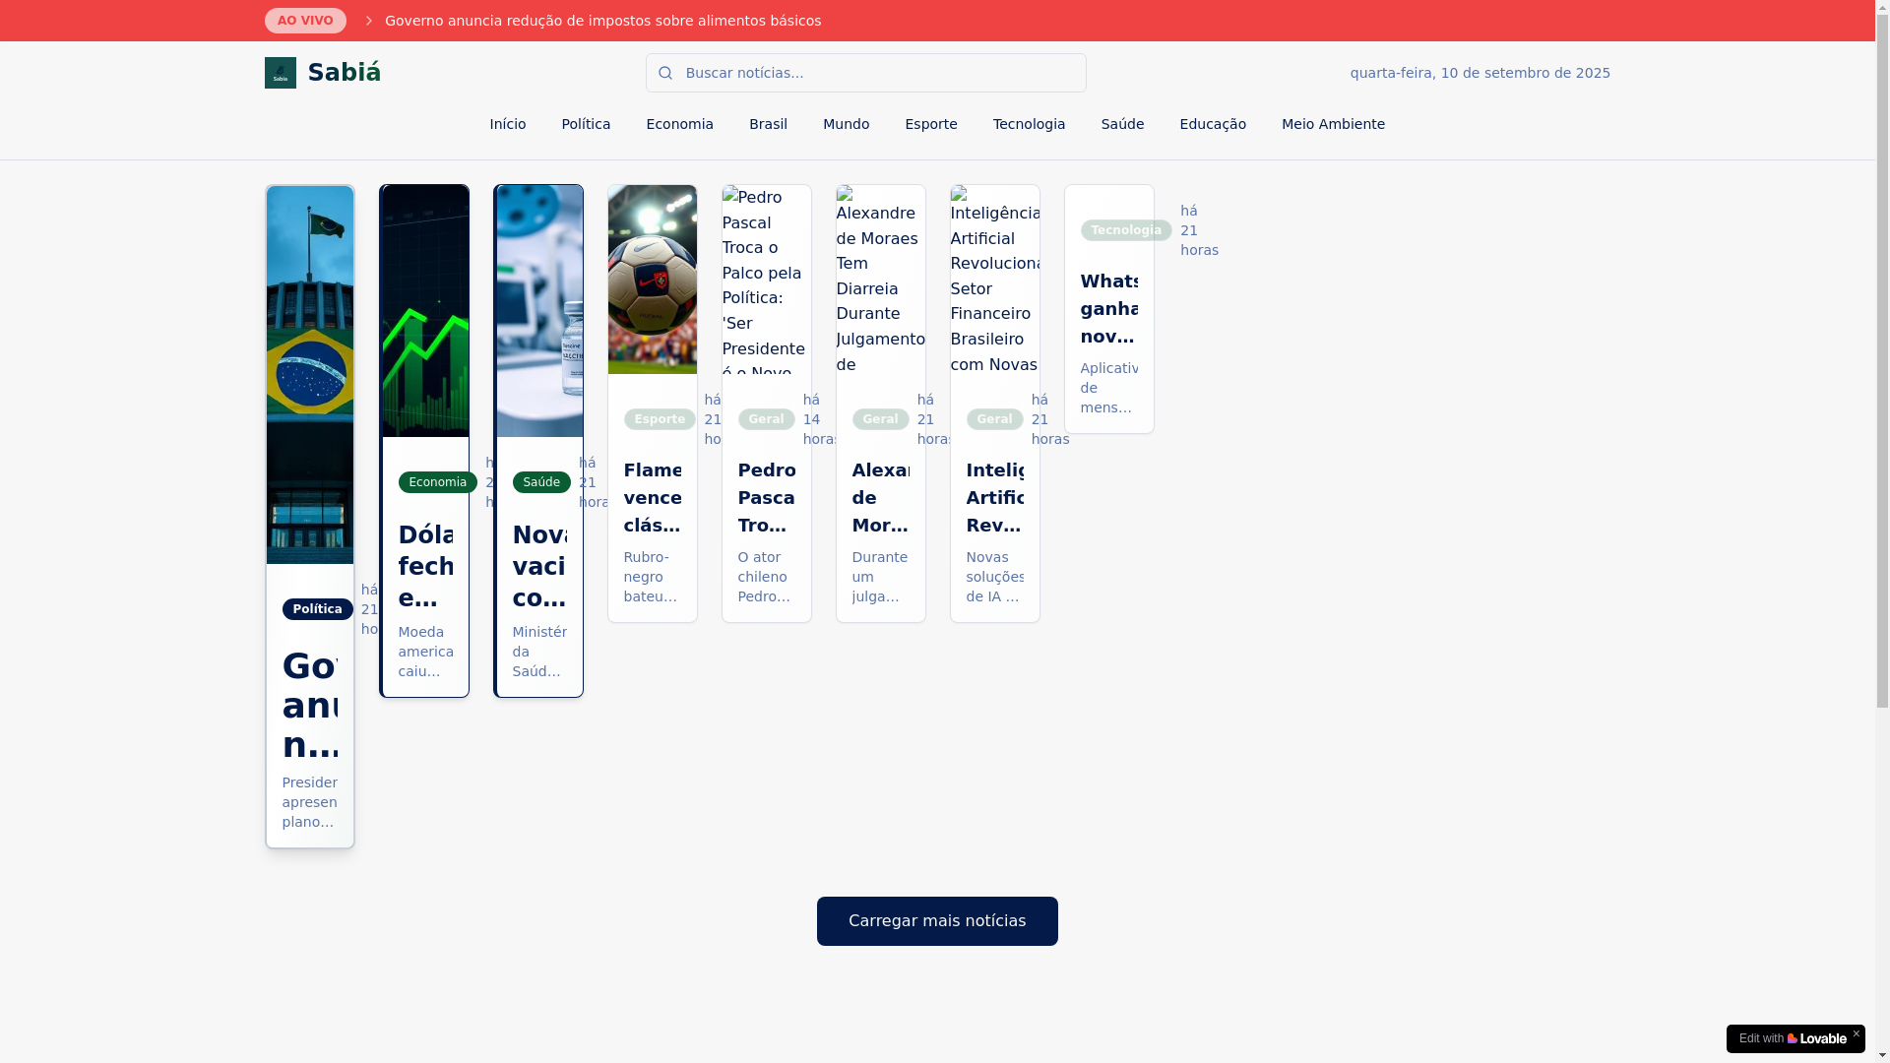This screenshot has height=1063, width=1890.
Task: Click the Sabiá site title
Action: 345,73
